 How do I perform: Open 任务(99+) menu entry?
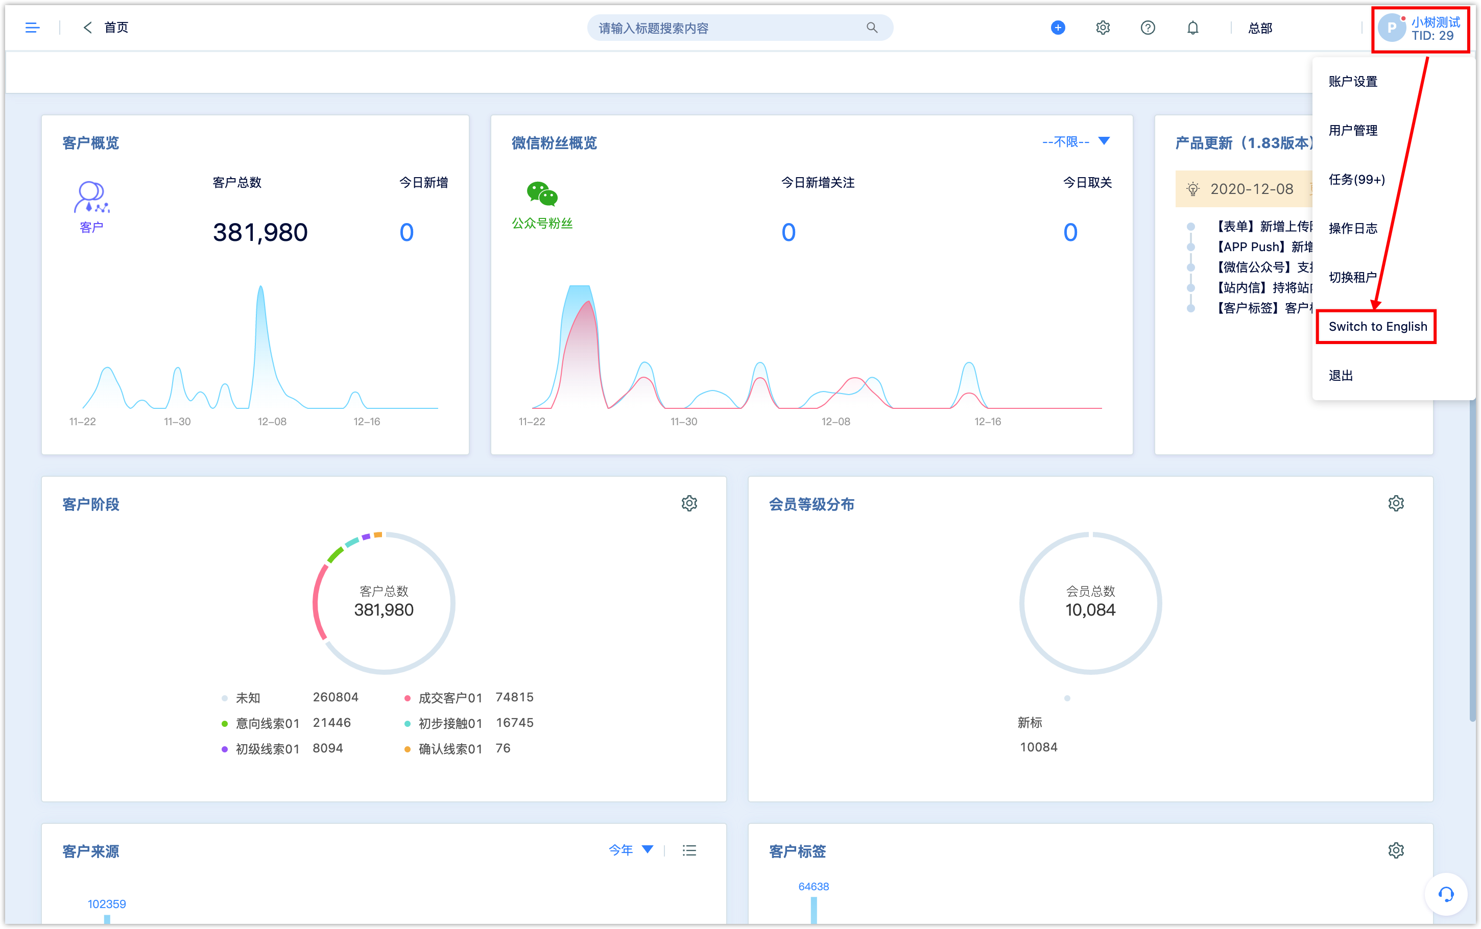(x=1356, y=179)
